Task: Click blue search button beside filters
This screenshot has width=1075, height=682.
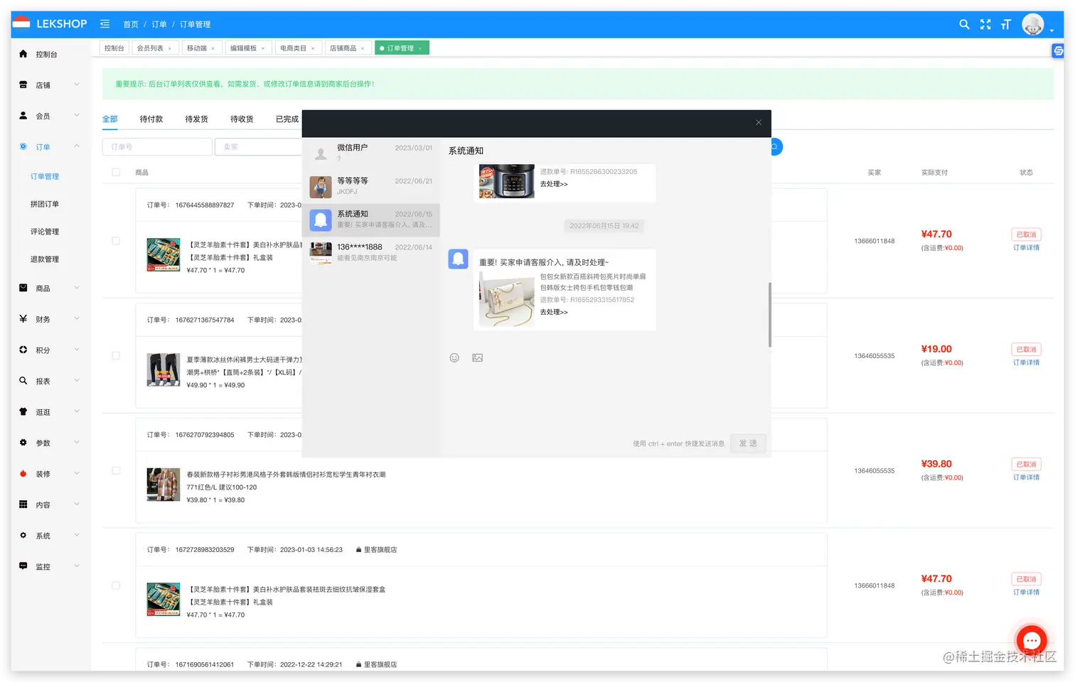Action: pos(776,147)
